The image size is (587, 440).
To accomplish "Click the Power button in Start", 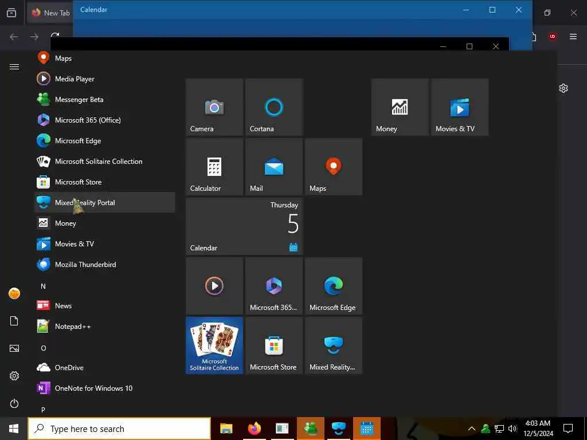I will click(14, 403).
